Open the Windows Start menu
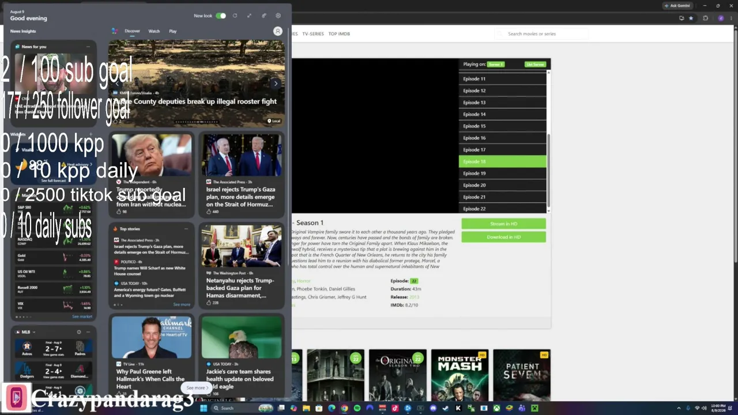 (x=203, y=408)
